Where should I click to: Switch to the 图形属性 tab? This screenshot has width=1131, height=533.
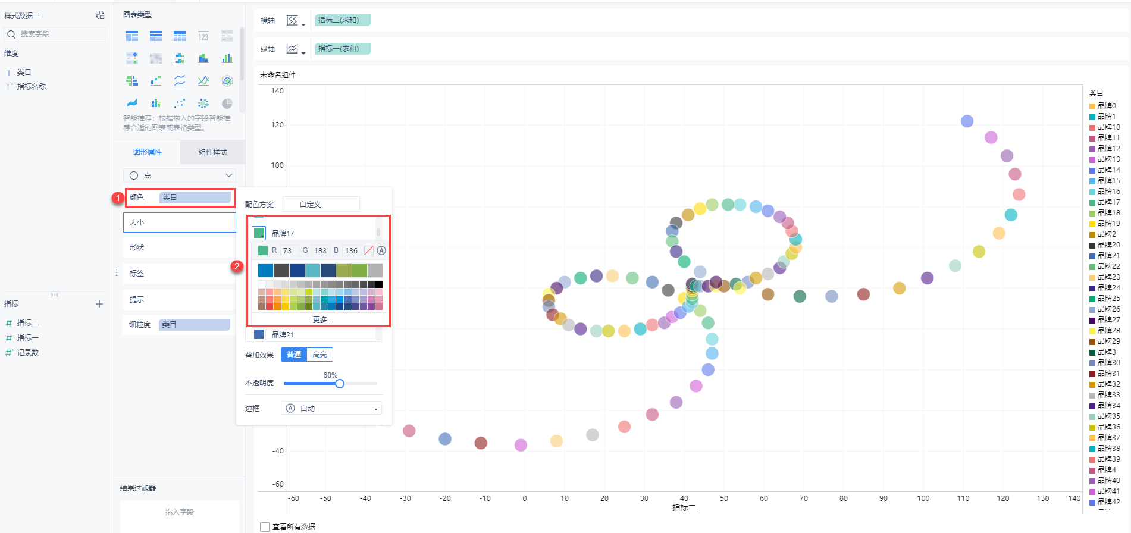pyautogui.click(x=148, y=152)
